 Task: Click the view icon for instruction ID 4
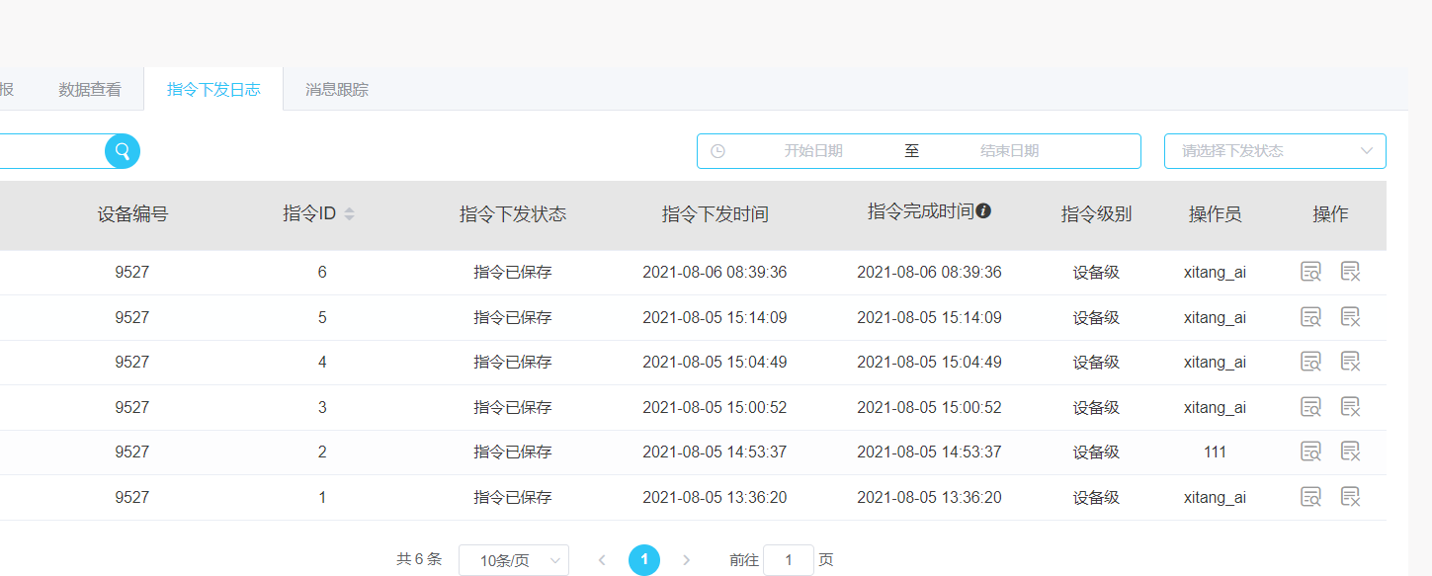click(1310, 361)
